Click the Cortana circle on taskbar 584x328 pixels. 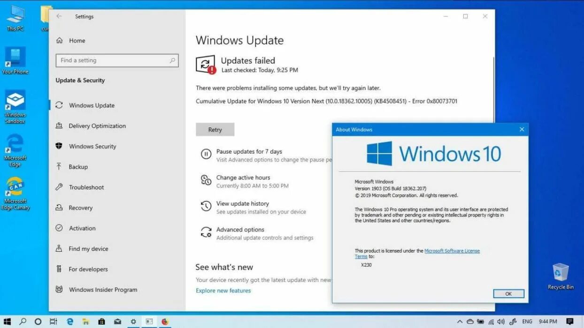(38, 321)
